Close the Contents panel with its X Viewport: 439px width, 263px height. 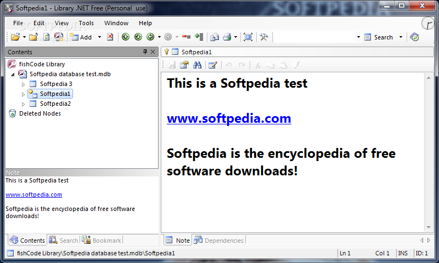(x=153, y=52)
